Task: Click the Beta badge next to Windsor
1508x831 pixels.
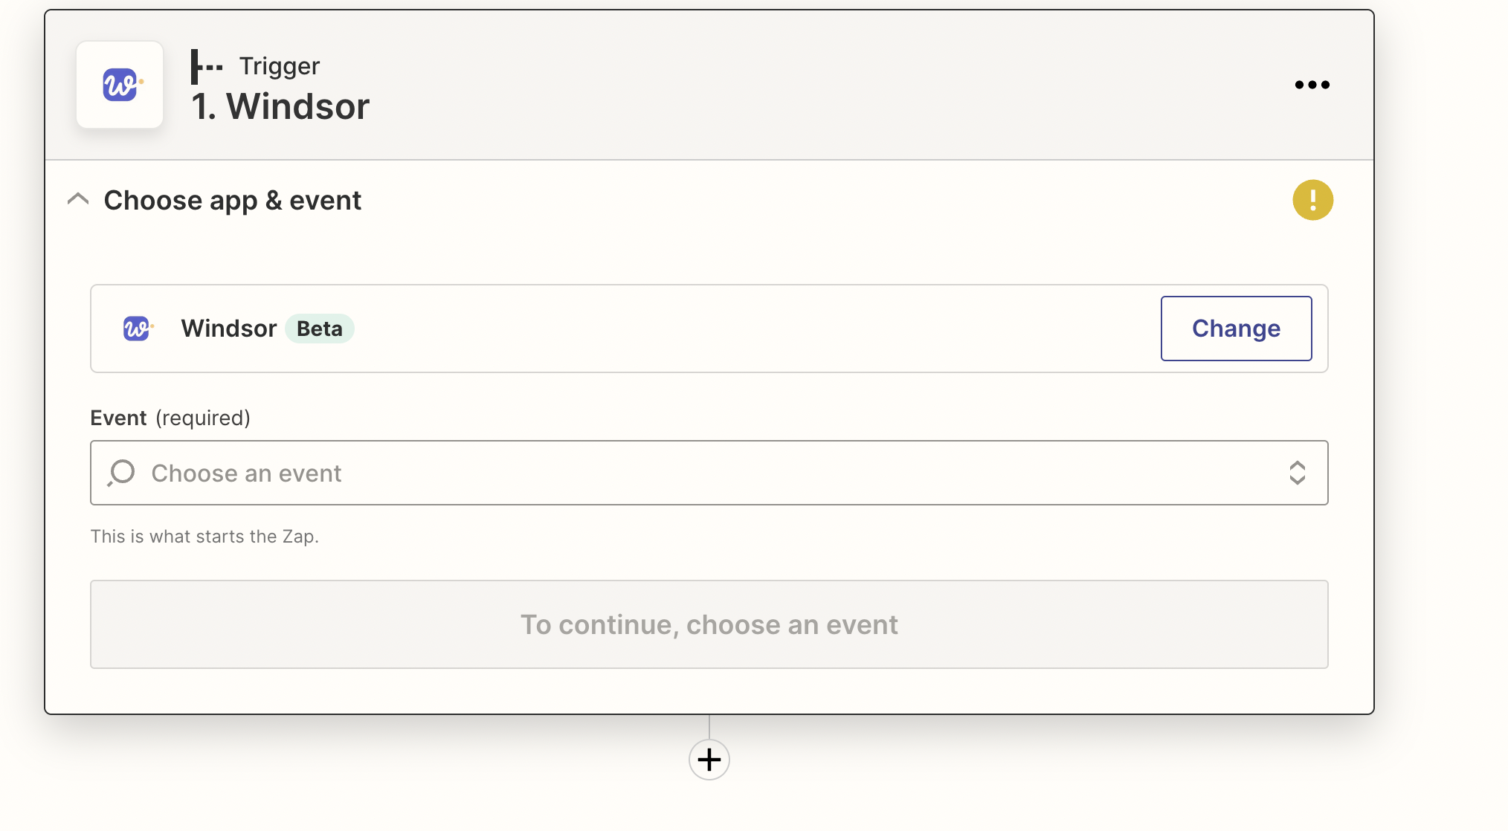Action: point(320,329)
